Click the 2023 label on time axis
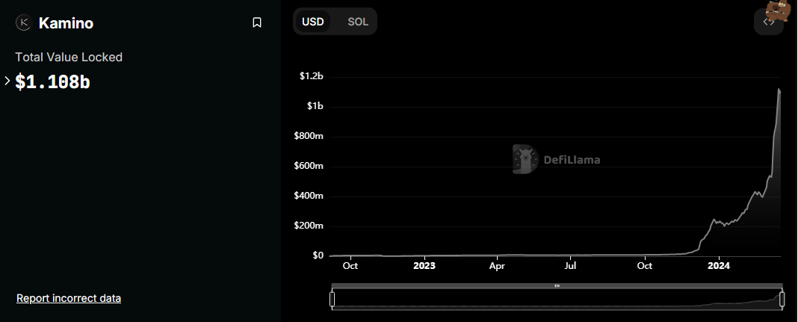 click(x=424, y=265)
